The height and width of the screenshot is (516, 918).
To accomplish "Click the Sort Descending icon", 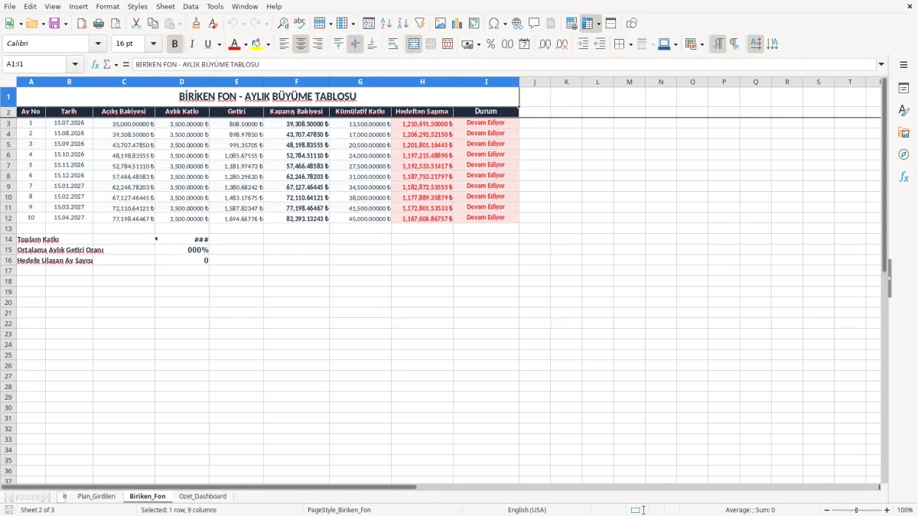I will pyautogui.click(x=403, y=24).
